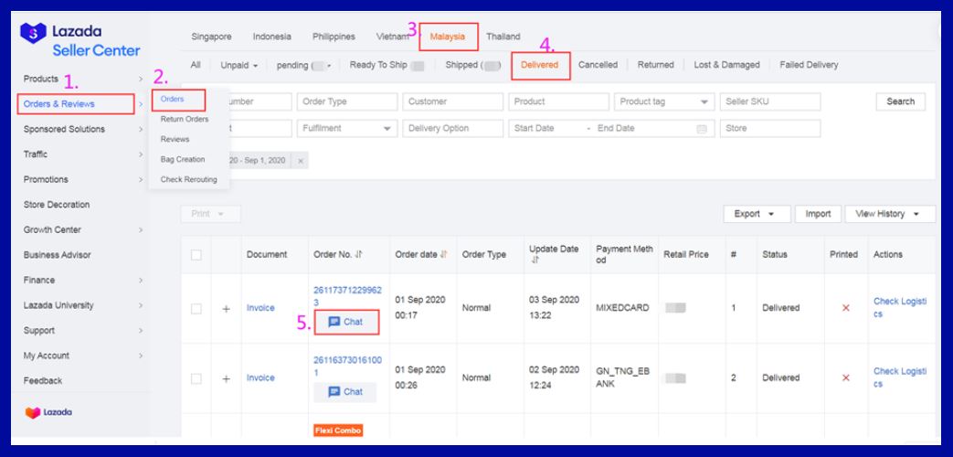Click the Search button
The width and height of the screenshot is (953, 457).
tap(901, 102)
